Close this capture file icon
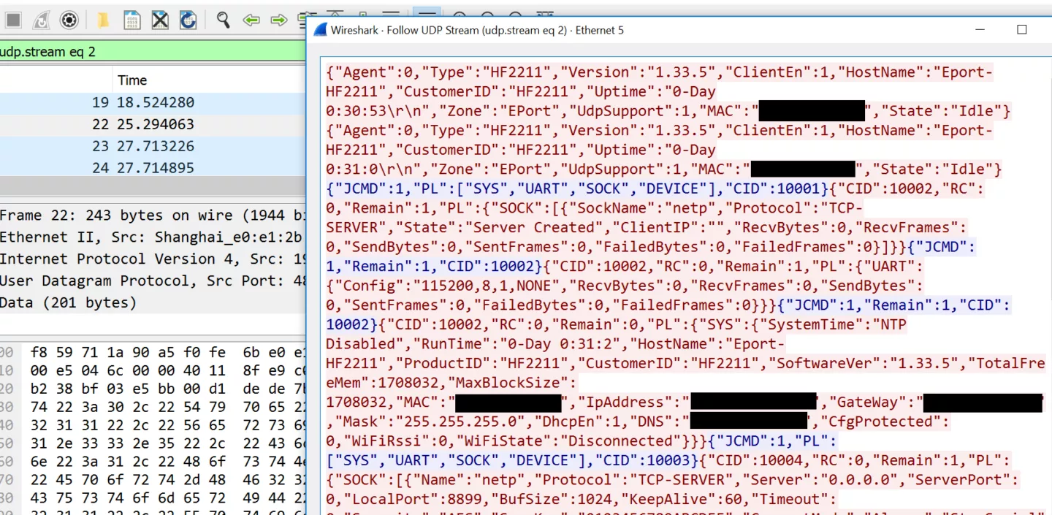 [160, 20]
